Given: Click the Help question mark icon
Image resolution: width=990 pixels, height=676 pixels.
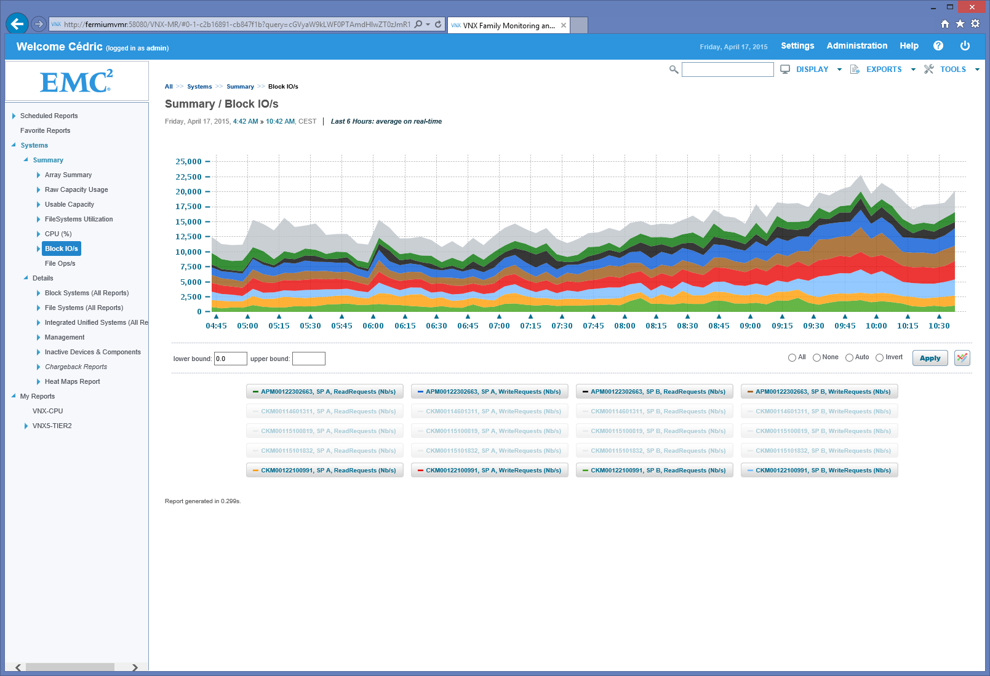Looking at the screenshot, I should (x=938, y=46).
